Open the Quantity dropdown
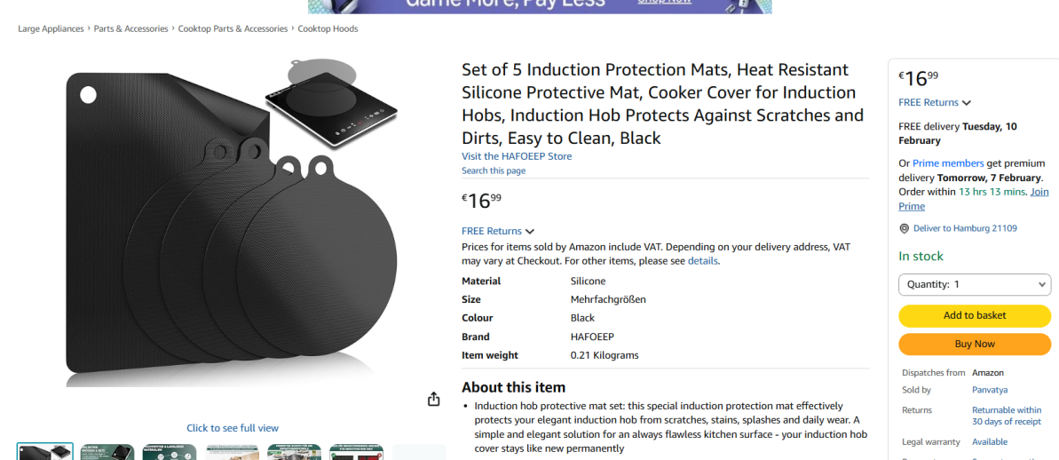 [975, 284]
